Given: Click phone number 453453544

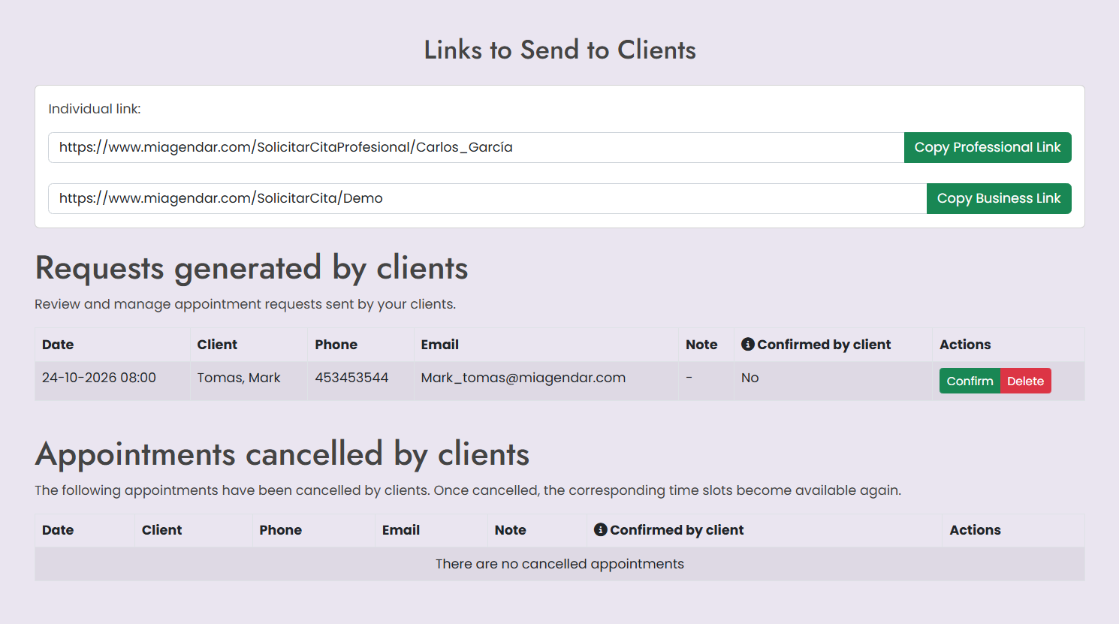Looking at the screenshot, I should click(351, 378).
